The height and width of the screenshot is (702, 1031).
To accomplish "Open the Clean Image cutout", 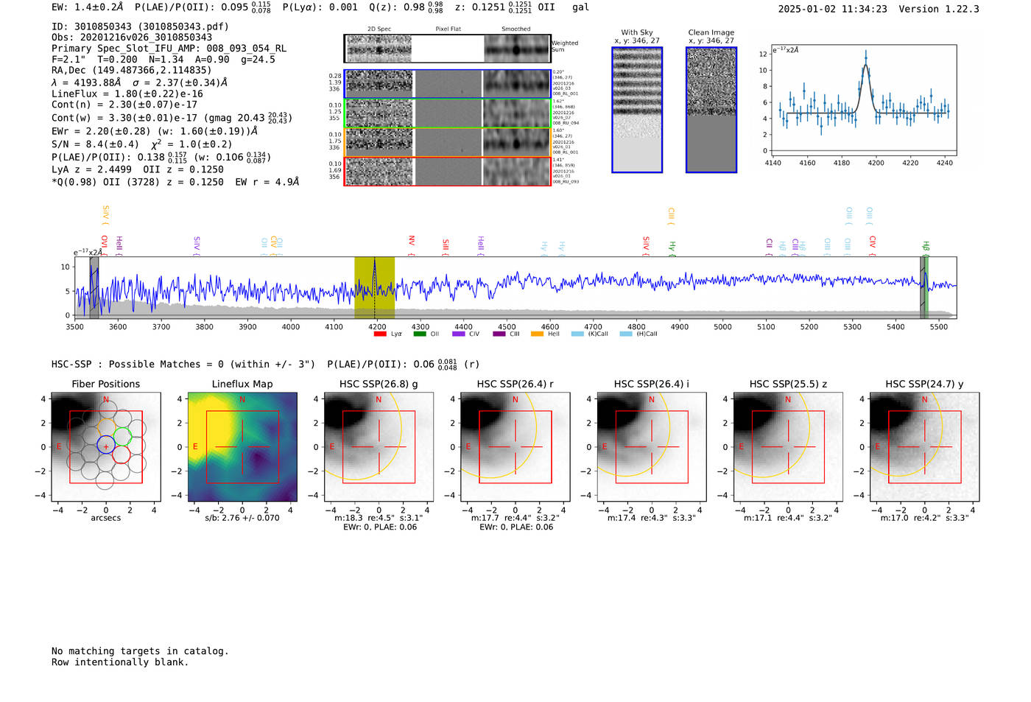I will click(711, 110).
